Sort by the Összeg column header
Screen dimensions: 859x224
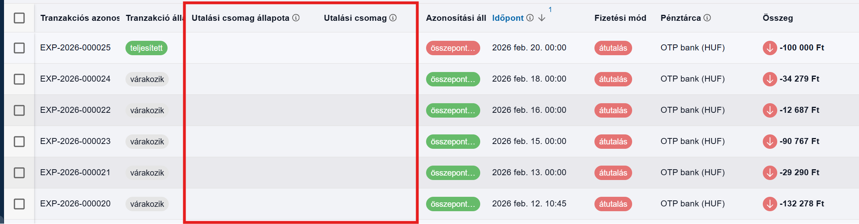777,18
